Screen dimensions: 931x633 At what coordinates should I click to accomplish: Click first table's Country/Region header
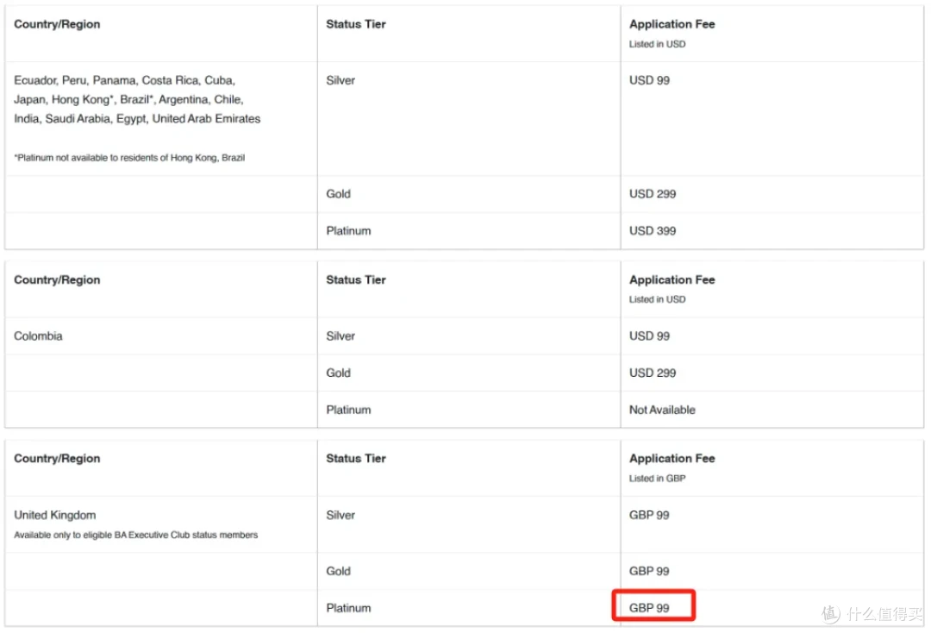coord(57,24)
